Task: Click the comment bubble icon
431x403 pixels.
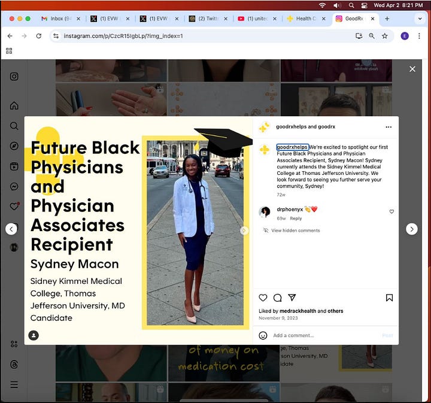Action: point(277,298)
